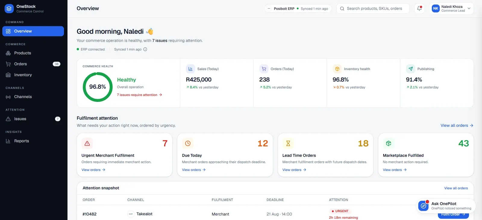Click the Inventory health box icon

coord(337,69)
